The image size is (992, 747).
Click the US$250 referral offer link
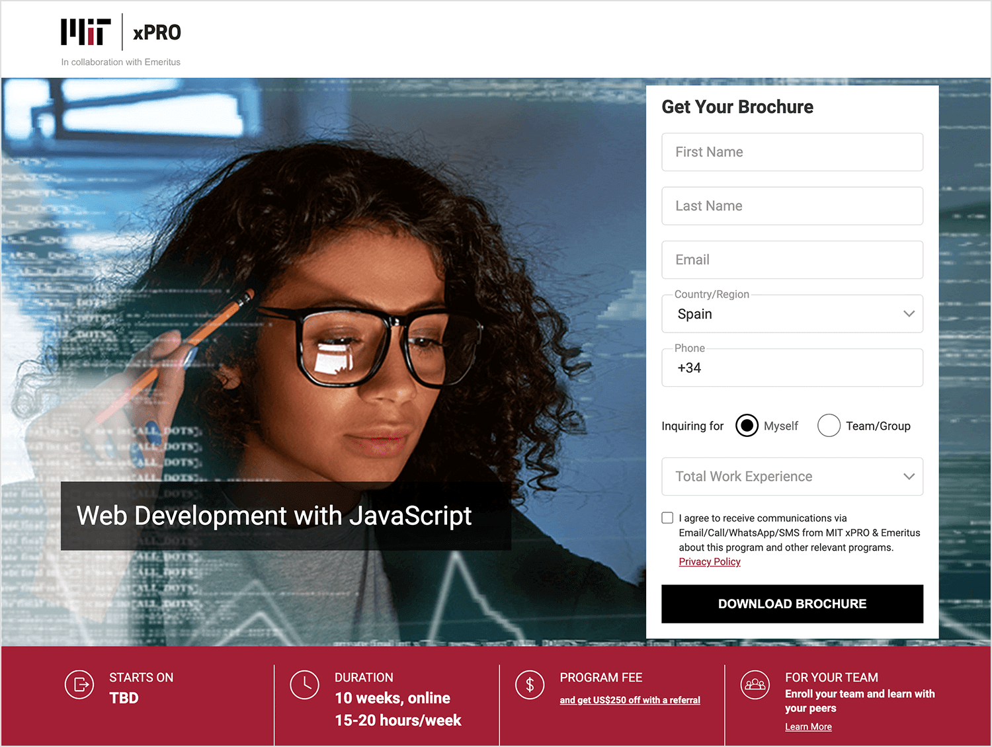[x=630, y=699]
